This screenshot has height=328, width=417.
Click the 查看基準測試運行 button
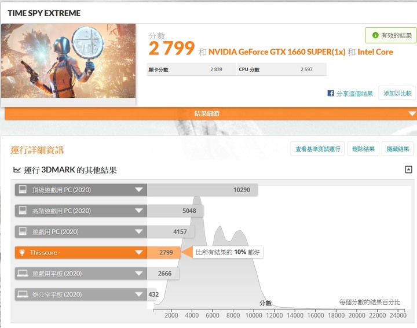point(317,149)
